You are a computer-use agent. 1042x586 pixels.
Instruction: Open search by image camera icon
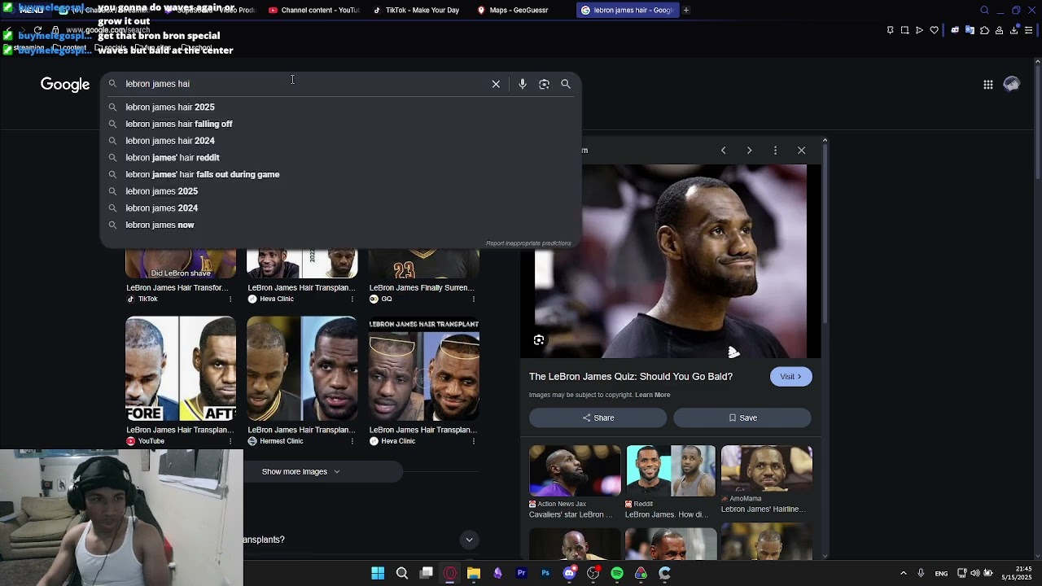544,84
